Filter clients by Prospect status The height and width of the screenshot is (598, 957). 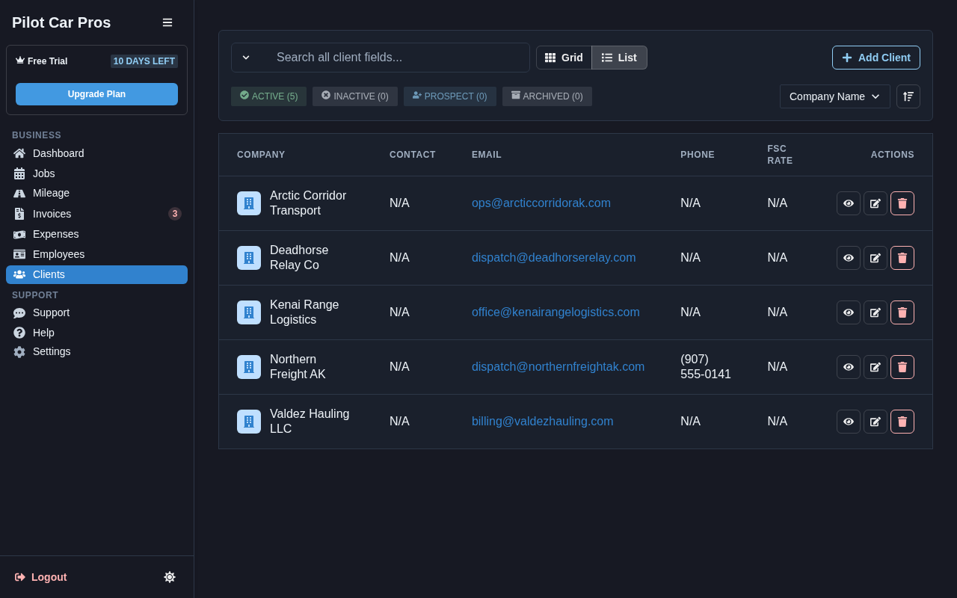(x=450, y=96)
